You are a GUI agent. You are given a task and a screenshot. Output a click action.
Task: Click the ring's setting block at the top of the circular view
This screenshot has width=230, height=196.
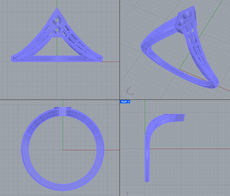pos(63,111)
